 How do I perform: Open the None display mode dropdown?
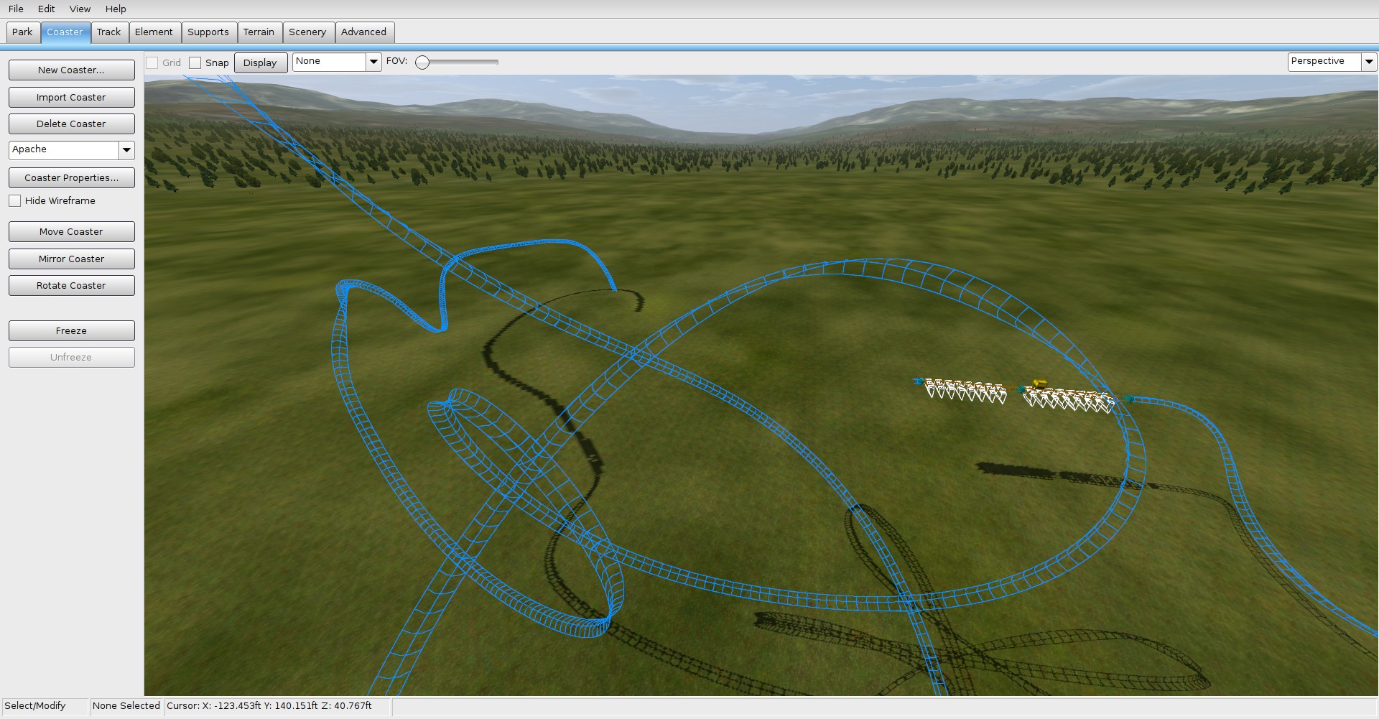[373, 62]
